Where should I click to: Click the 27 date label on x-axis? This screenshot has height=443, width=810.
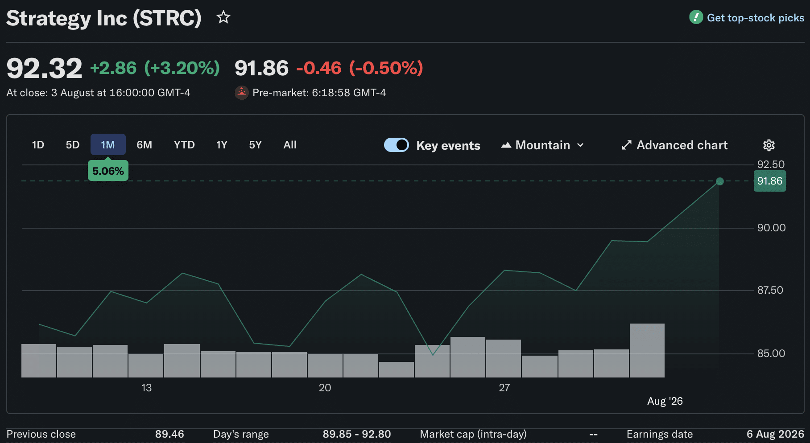pos(504,388)
